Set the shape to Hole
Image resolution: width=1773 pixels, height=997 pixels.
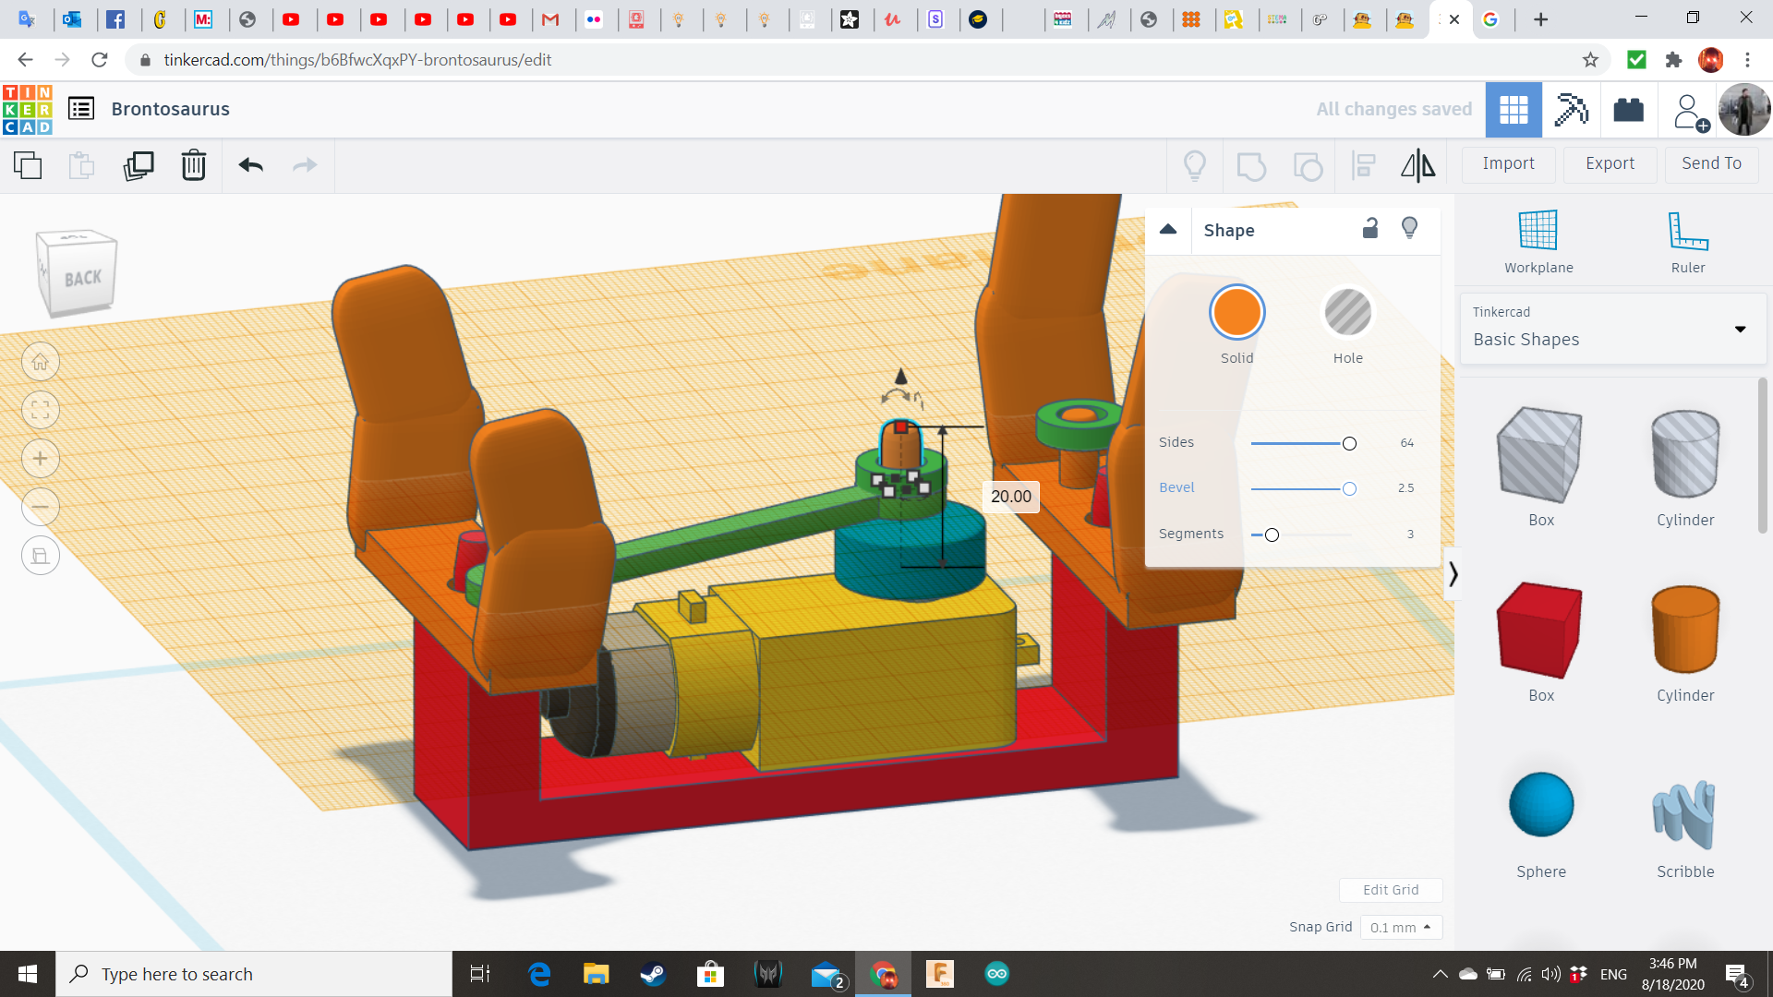(x=1347, y=312)
